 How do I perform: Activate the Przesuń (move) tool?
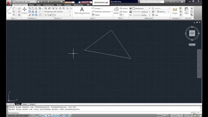tap(25, 10)
